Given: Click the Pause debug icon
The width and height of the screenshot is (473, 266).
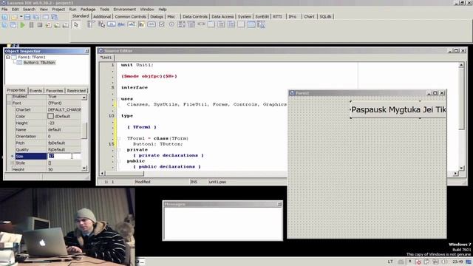Looking at the screenshot, I should pyautogui.click(x=31, y=25).
